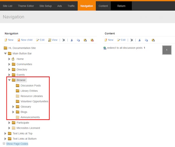Expand Text Links at Bottom node
Image resolution: width=175 pixels, height=147 pixels.
click(x=5, y=139)
